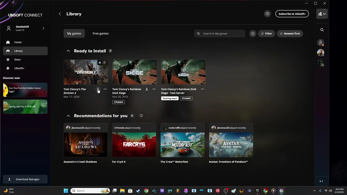The width and height of the screenshot is (347, 195).
Task: Open the Download Manager
Action: [25, 179]
